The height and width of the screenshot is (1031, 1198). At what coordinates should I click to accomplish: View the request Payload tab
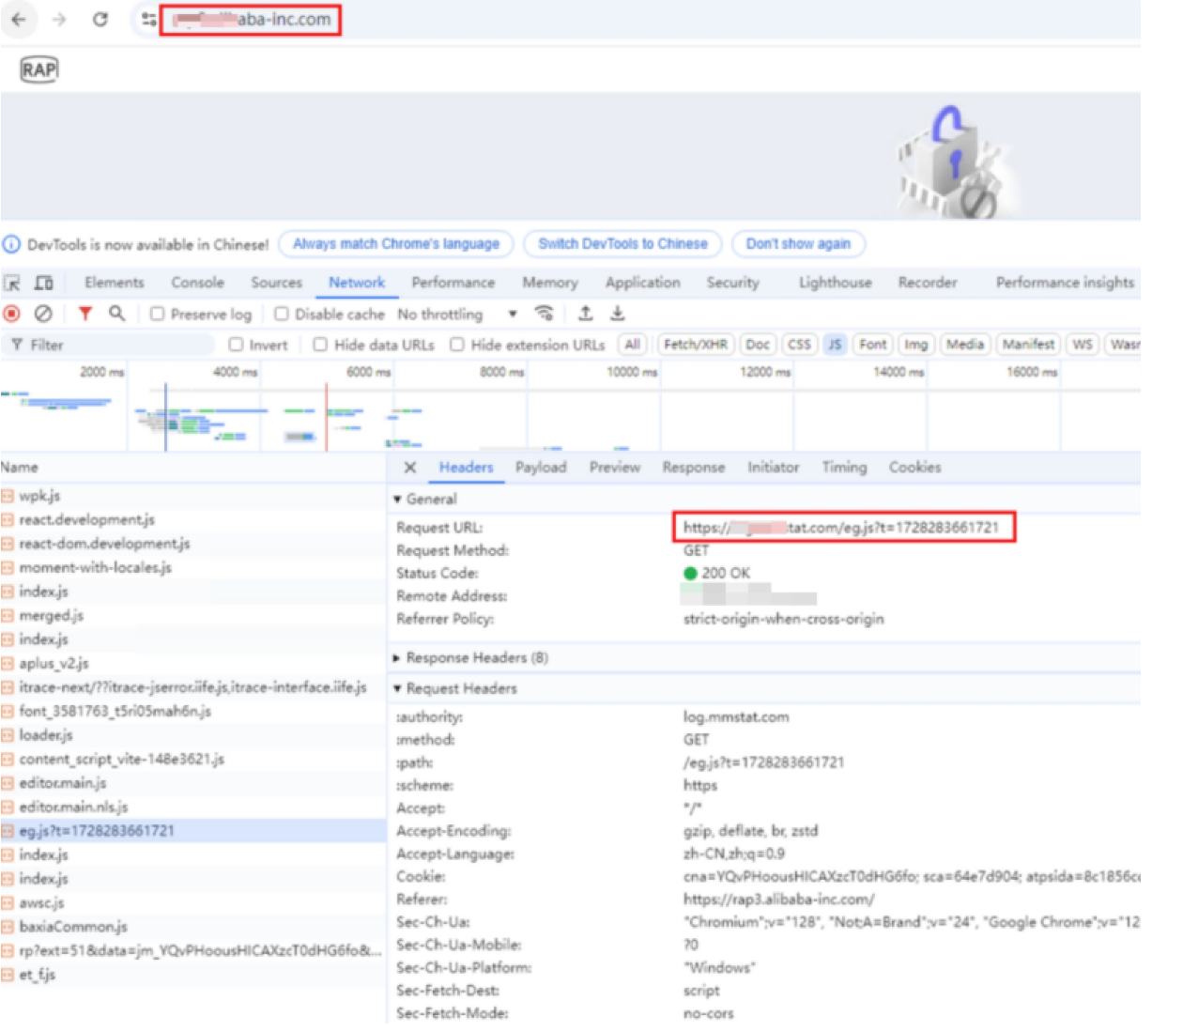coord(541,468)
